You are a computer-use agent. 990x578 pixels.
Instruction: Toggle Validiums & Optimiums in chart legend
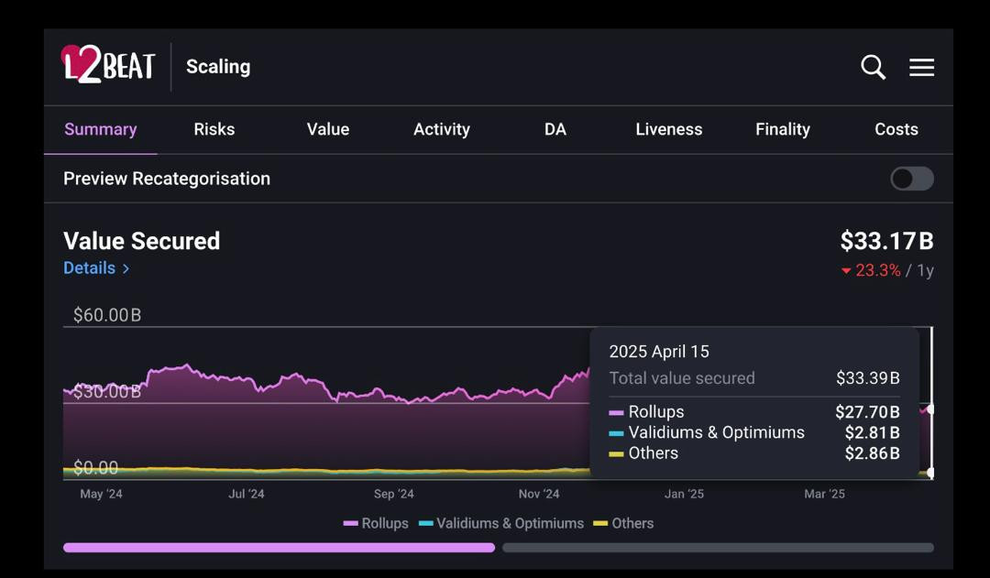tap(501, 524)
